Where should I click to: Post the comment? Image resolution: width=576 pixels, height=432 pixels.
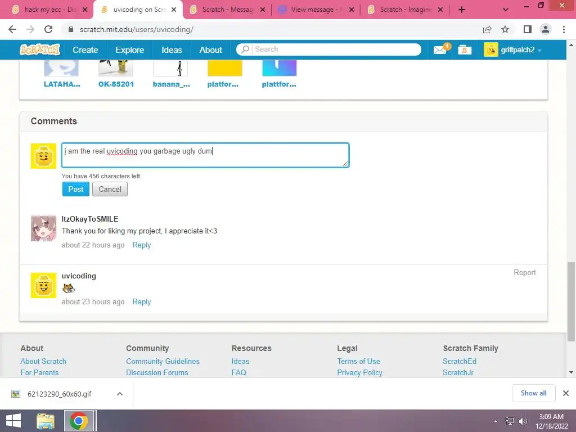(76, 189)
